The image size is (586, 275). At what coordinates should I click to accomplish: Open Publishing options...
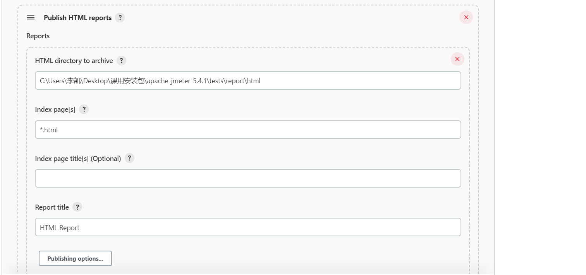[x=75, y=259]
